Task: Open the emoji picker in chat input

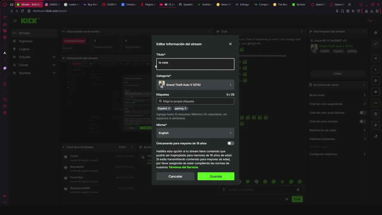Action: tap(298, 190)
